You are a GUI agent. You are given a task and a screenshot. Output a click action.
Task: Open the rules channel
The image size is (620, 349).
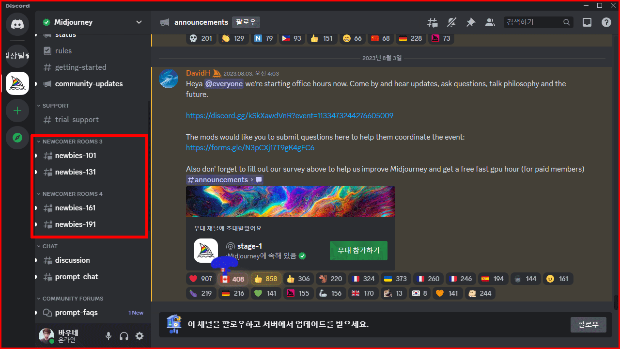(92, 51)
